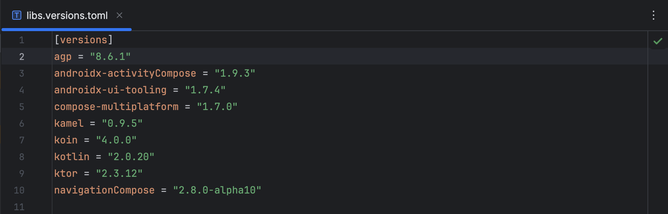
Task: Click the agp key name
Action: coord(63,57)
